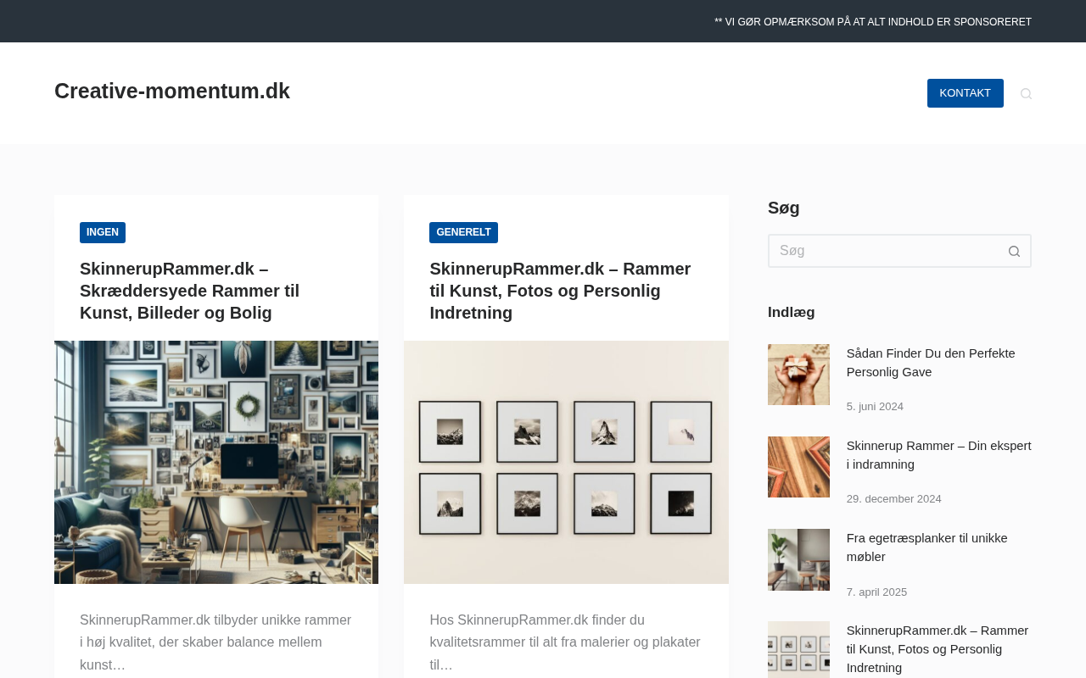This screenshot has height=678, width=1086.
Task: Open the header search icon
Action: point(1026,93)
